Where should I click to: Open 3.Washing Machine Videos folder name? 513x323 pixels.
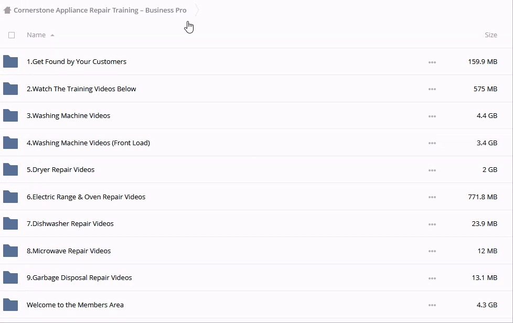[68, 116]
